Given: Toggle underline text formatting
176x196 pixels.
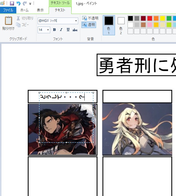Looking at the screenshot, I should coord(68,30).
